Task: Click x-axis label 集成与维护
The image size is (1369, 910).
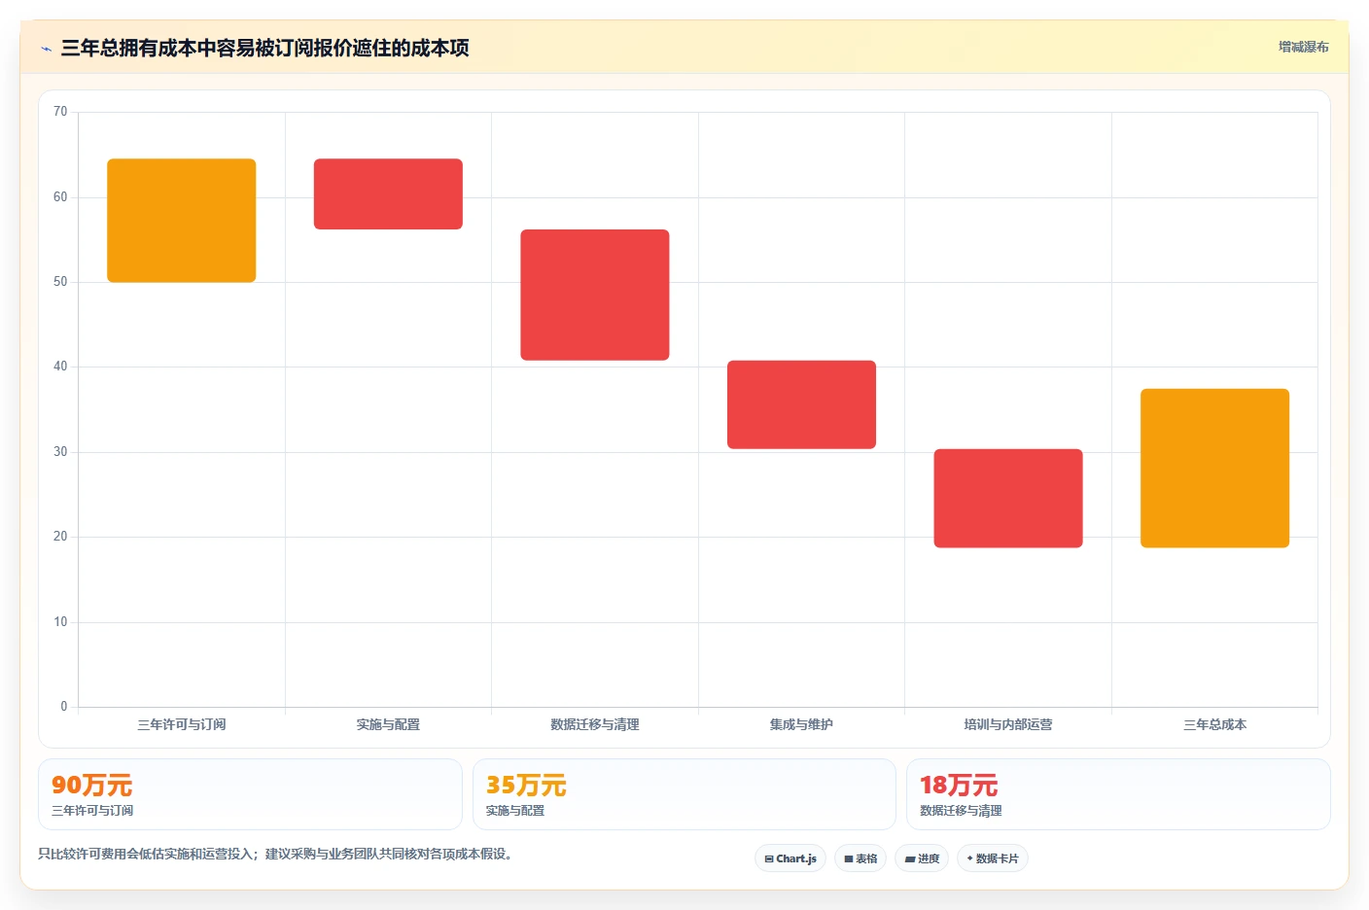Action: point(801,724)
